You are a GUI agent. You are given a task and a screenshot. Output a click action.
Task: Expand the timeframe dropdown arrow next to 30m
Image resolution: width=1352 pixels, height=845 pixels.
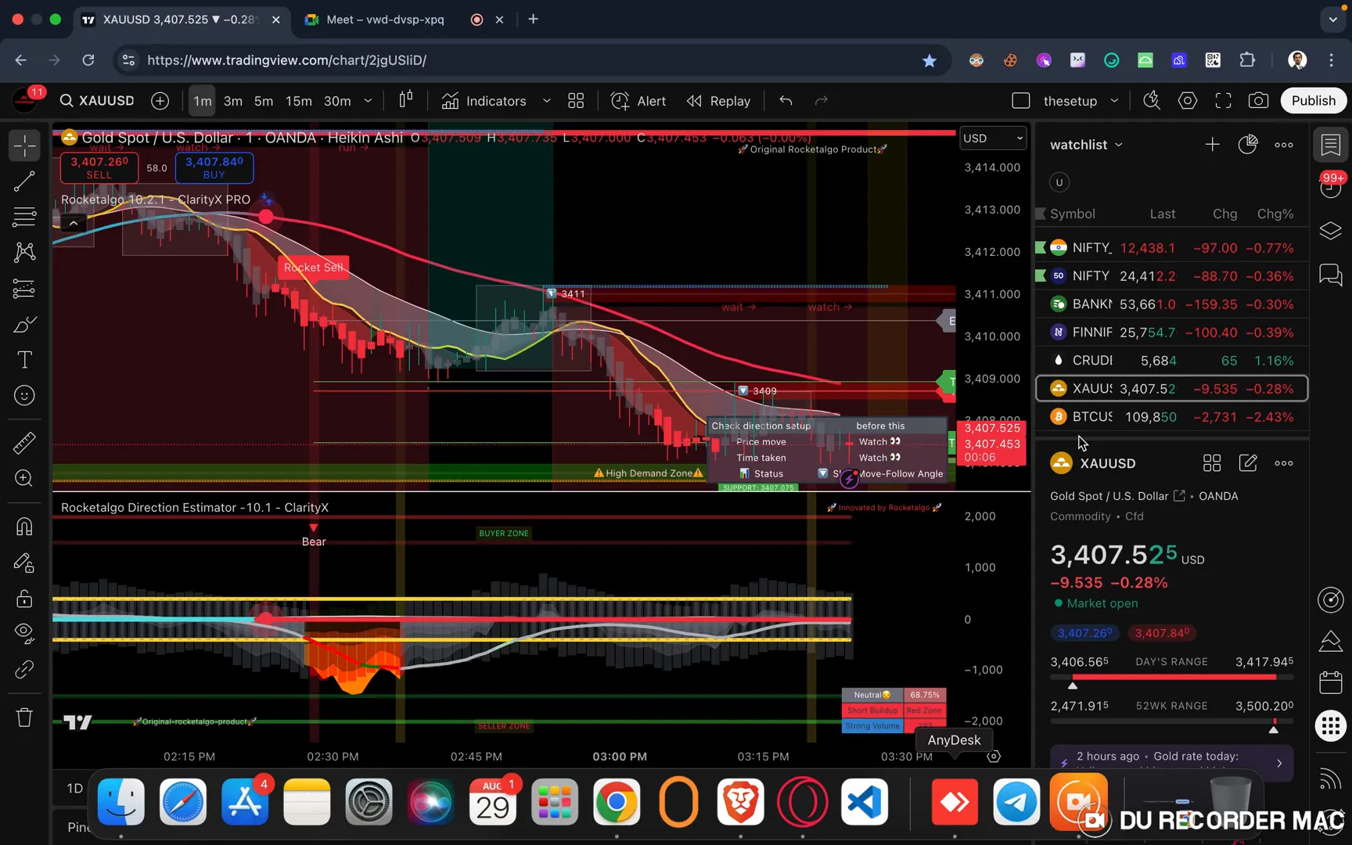tap(367, 100)
